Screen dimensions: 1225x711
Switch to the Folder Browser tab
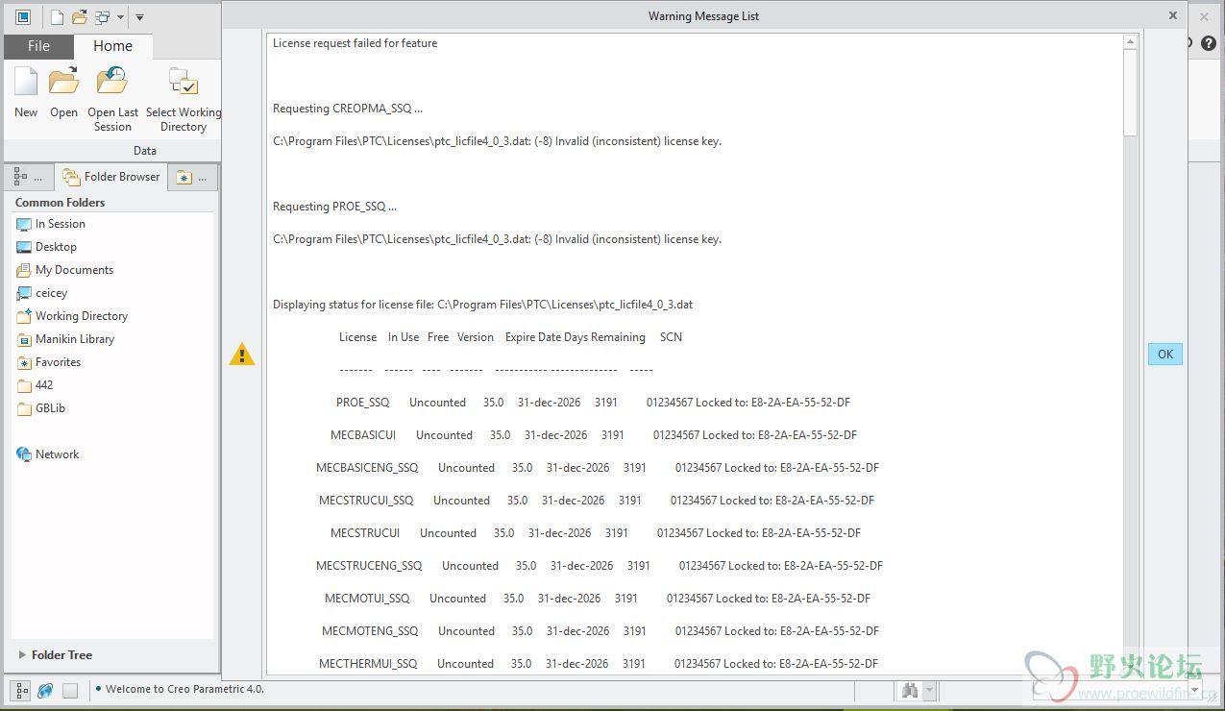[x=110, y=177]
